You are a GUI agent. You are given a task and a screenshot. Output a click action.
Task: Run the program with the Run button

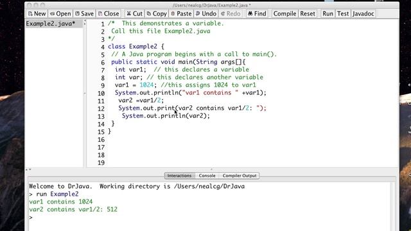click(328, 13)
